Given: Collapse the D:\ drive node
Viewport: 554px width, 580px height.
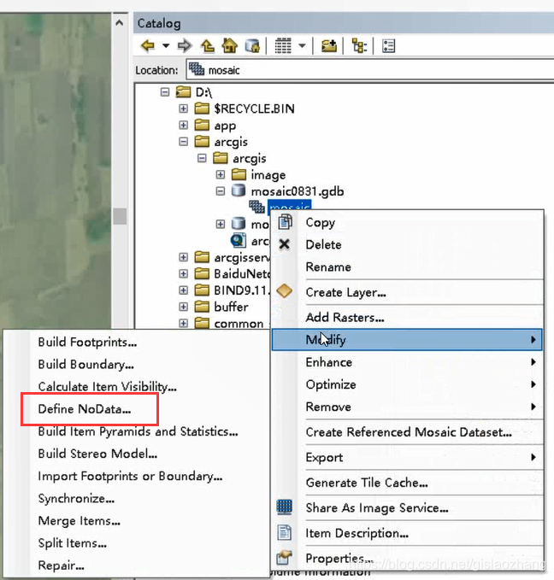Looking at the screenshot, I should tap(165, 91).
